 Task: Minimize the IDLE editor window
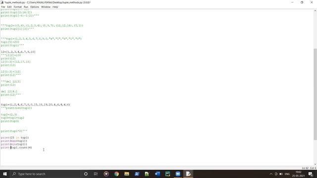pos(292,2)
